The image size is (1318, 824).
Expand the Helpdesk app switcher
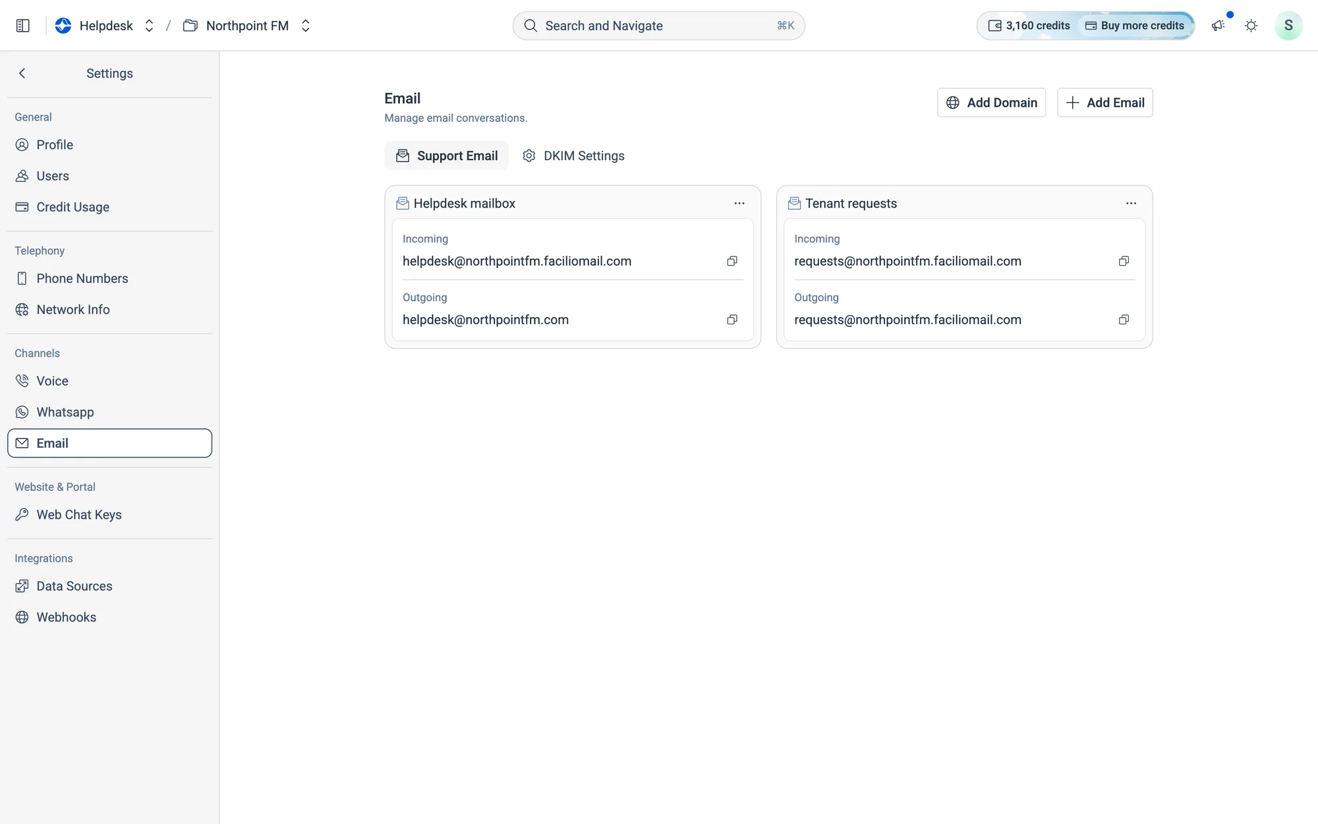149,26
